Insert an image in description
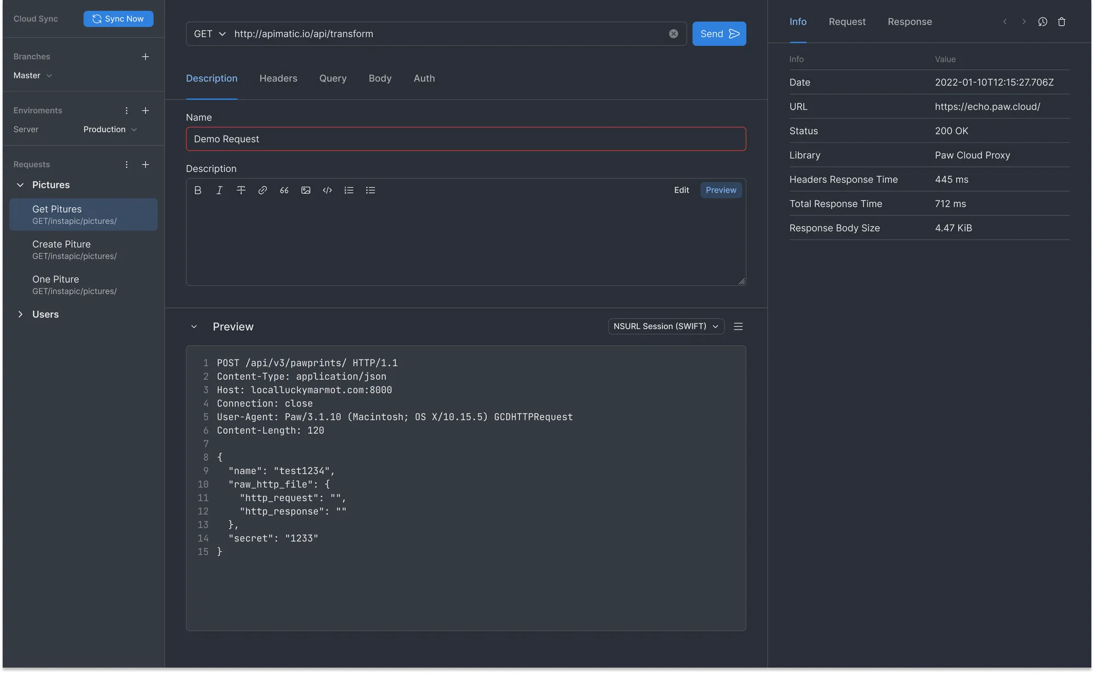 coord(306,190)
